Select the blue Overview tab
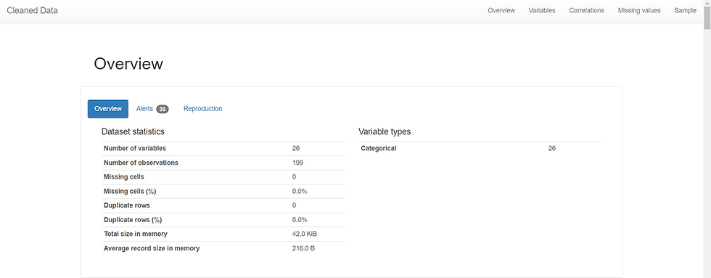Viewport: 711px width, 278px height. [x=108, y=109]
